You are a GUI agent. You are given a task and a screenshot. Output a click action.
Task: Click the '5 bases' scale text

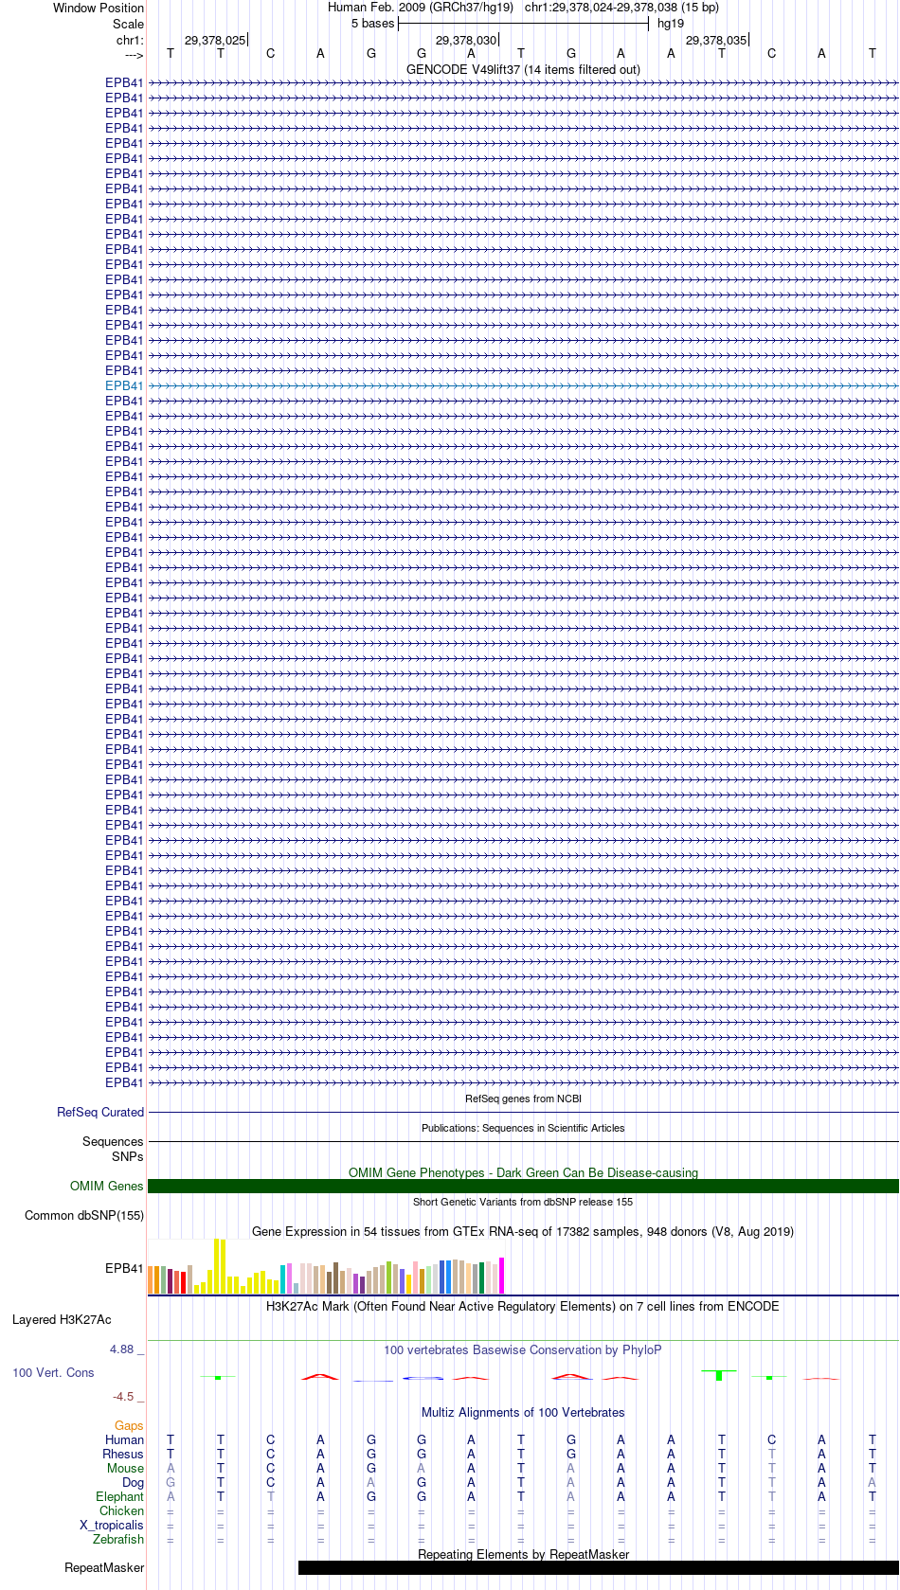pos(372,24)
